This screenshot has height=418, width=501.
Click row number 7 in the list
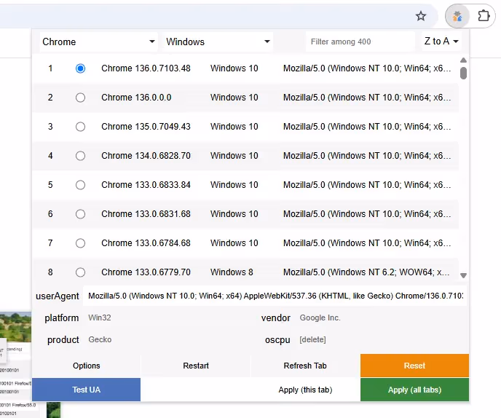pyautogui.click(x=50, y=243)
